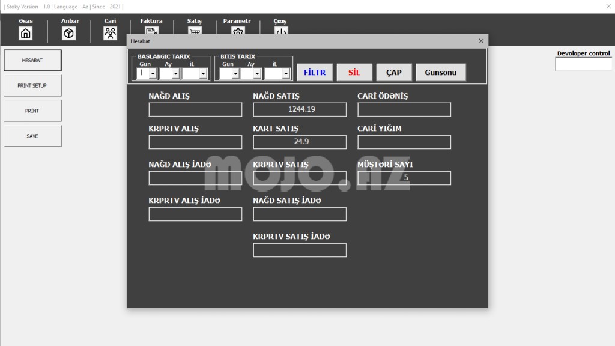Viewport: 615px width, 346px height.
Task: Close the Hesabat dialog window
Action: point(481,41)
